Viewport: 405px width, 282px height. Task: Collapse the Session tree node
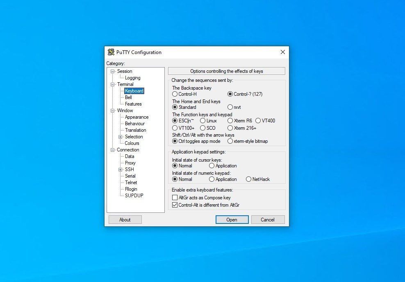pyautogui.click(x=113, y=72)
